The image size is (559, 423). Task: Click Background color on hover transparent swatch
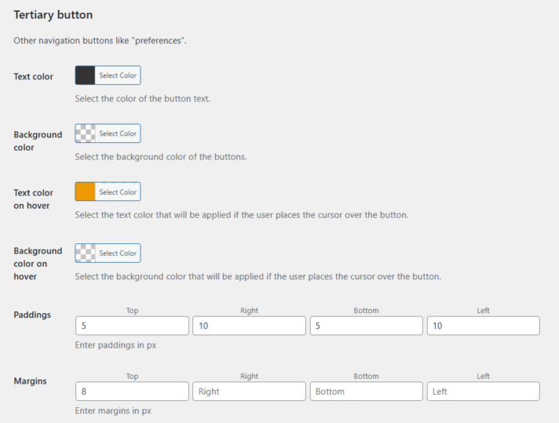click(86, 253)
